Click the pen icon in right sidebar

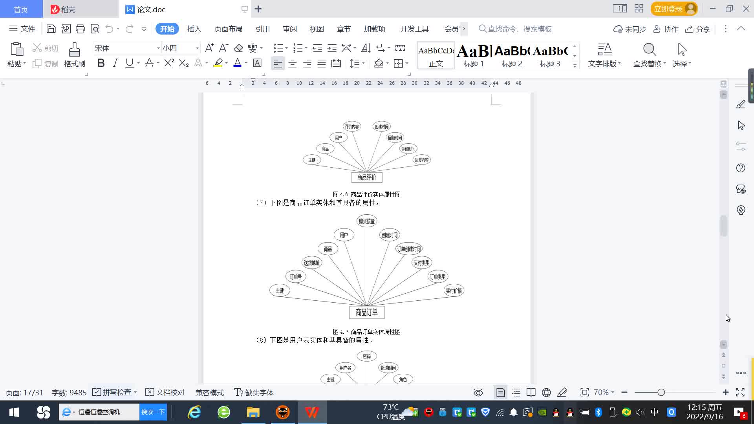[x=741, y=104]
